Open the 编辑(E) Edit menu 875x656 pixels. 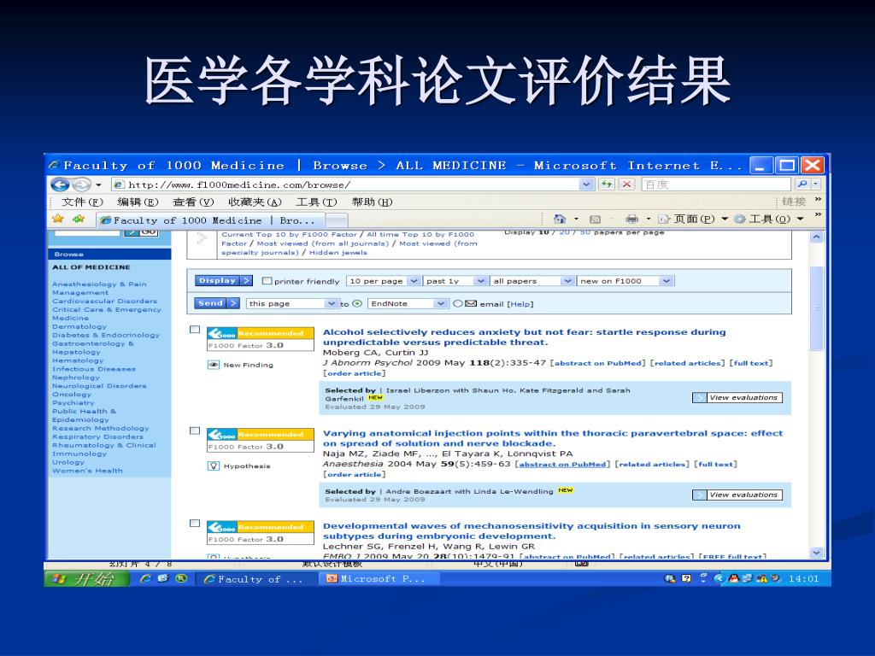pos(138,202)
